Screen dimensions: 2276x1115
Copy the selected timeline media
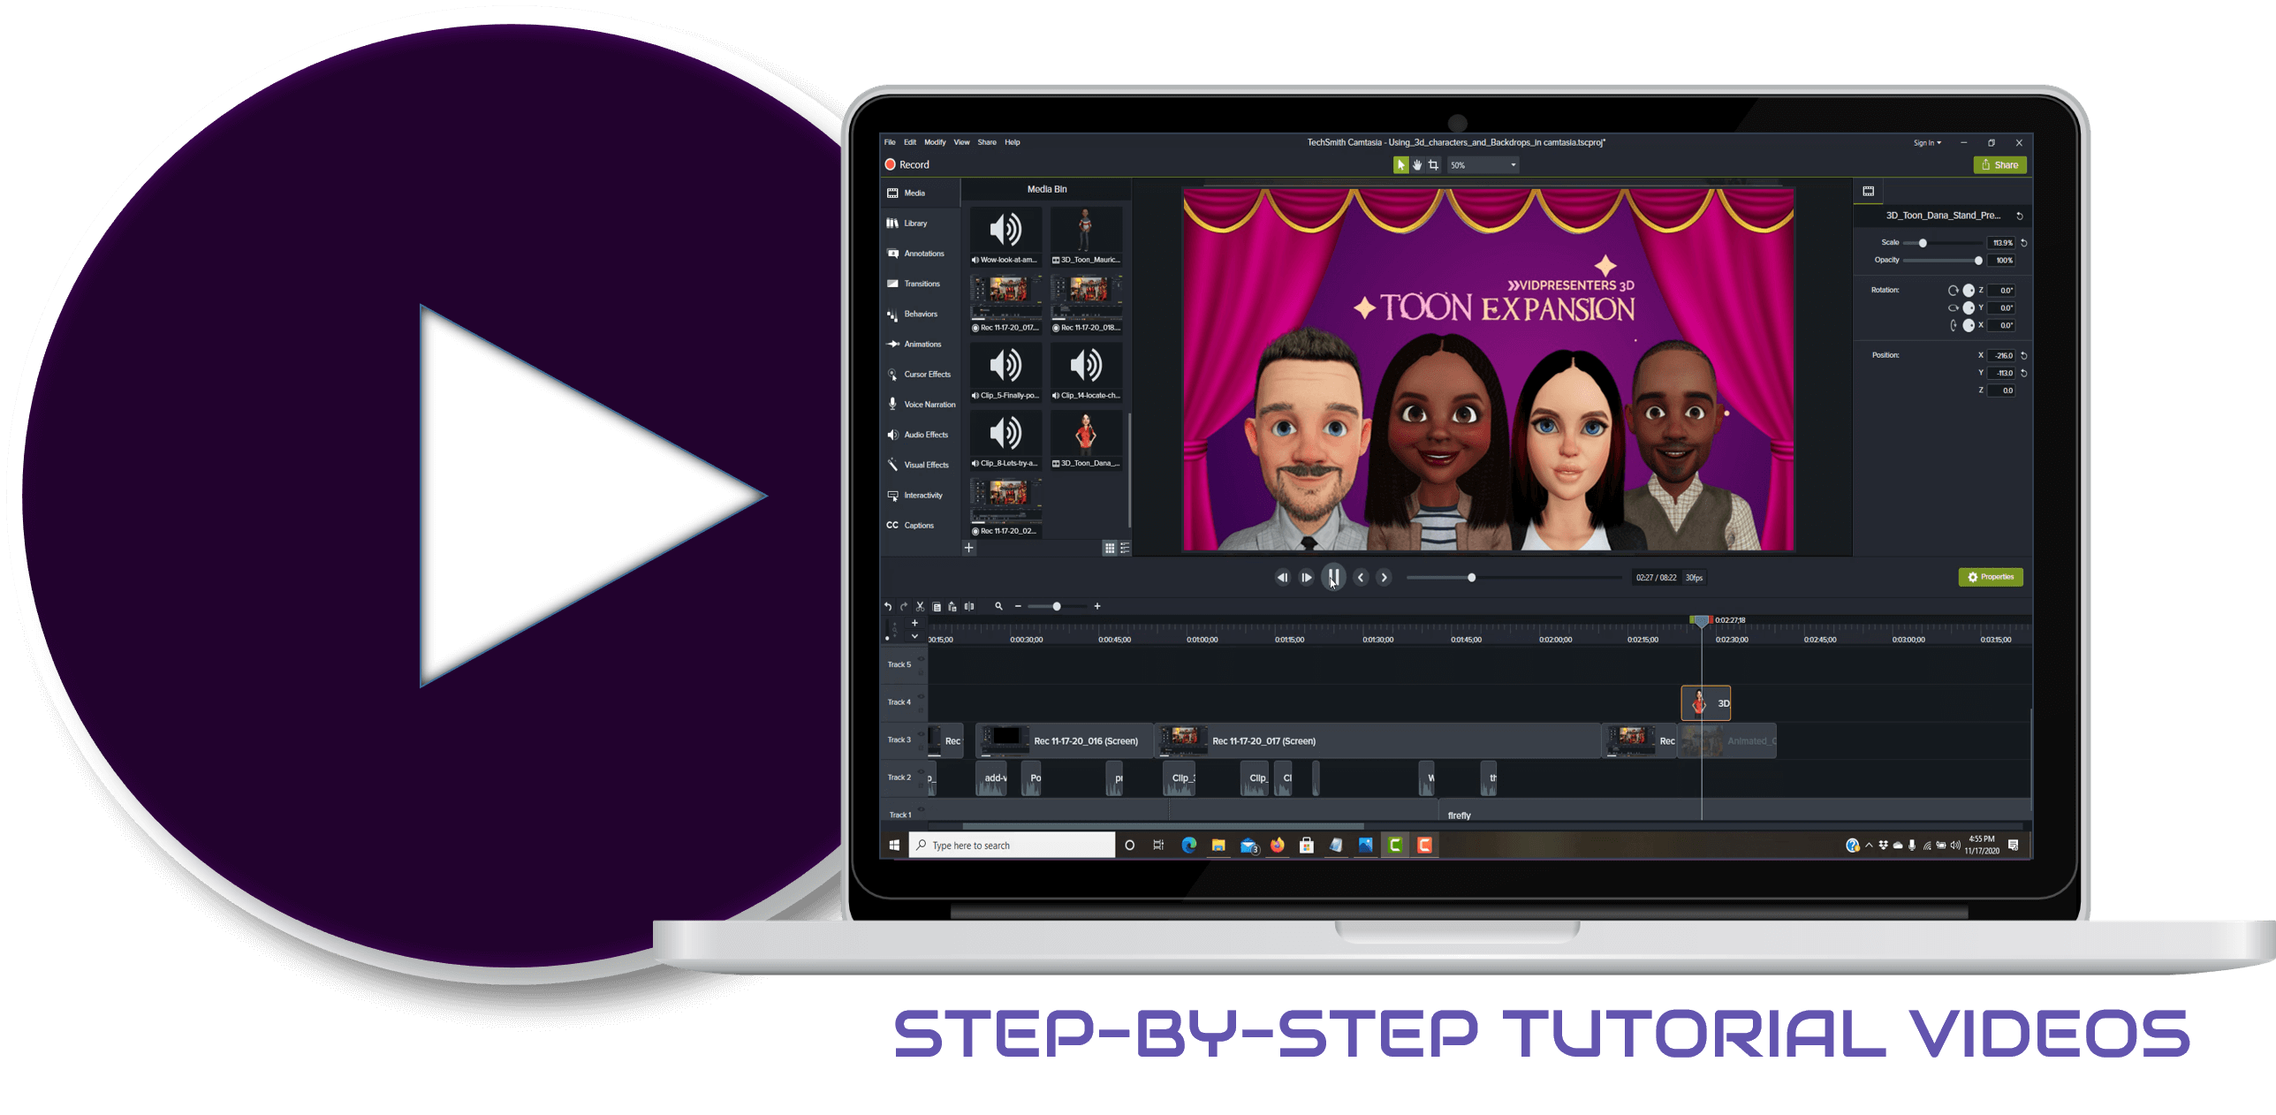coord(937,606)
